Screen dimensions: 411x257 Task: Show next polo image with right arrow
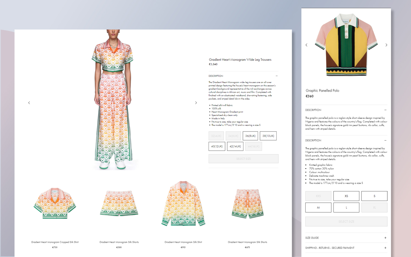[x=386, y=45]
